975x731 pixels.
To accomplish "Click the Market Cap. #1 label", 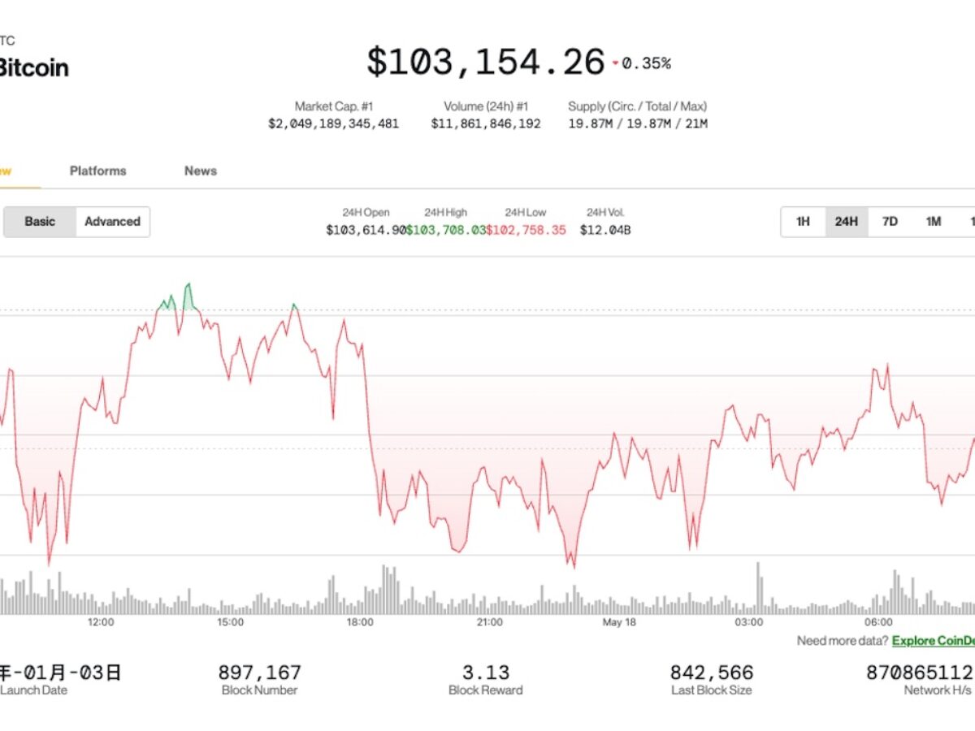I will [x=334, y=106].
